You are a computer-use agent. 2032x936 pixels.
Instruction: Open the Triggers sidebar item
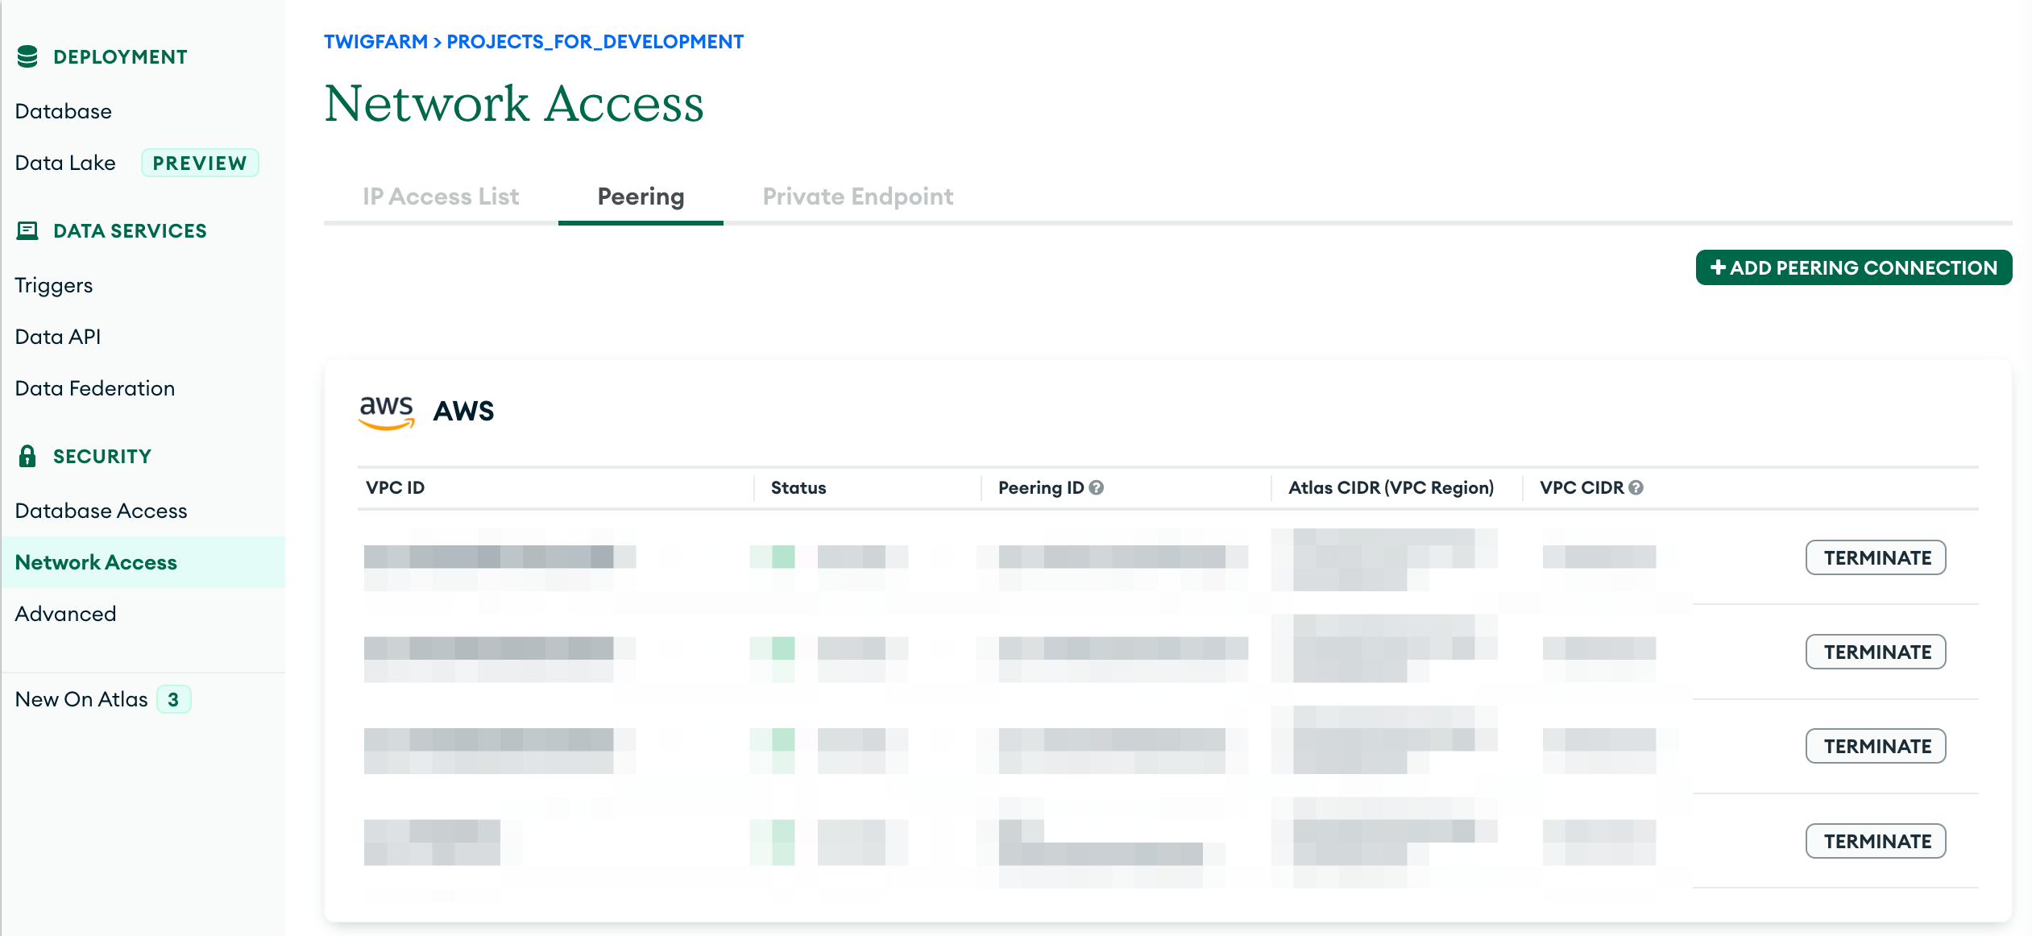click(53, 285)
